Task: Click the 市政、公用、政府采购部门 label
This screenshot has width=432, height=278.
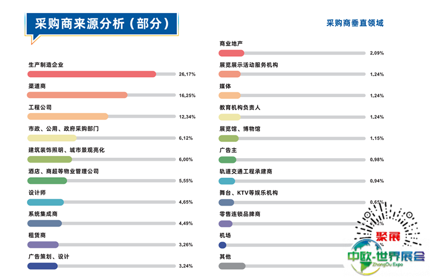Action: click(63, 129)
